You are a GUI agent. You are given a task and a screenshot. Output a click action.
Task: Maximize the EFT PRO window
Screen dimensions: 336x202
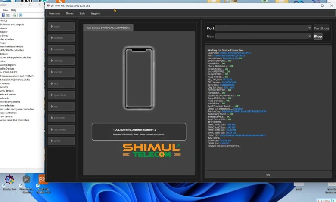322,6
